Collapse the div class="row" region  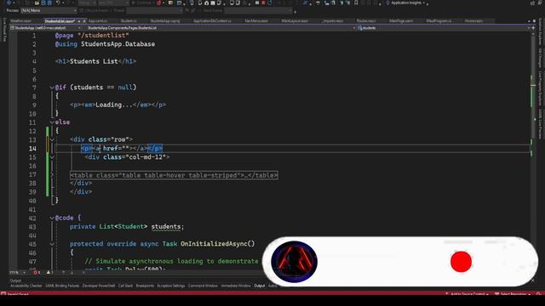coord(52,139)
